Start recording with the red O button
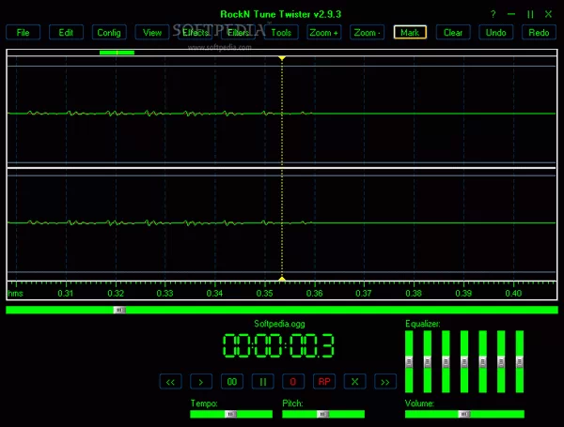This screenshot has width=564, height=427. [x=292, y=382]
